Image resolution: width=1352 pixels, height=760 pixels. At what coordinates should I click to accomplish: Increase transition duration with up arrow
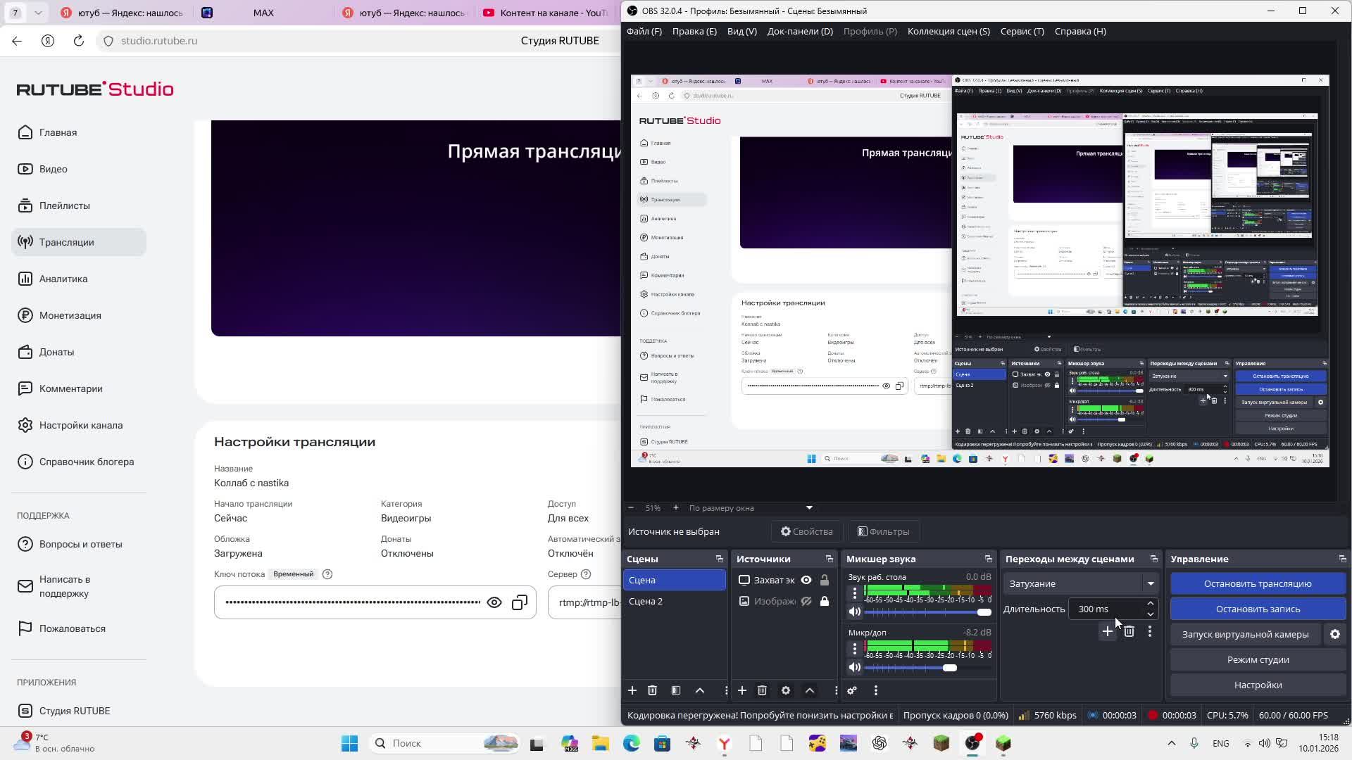coord(1151,604)
